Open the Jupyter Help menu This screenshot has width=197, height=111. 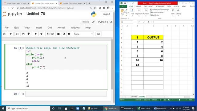[x=88, y=28]
